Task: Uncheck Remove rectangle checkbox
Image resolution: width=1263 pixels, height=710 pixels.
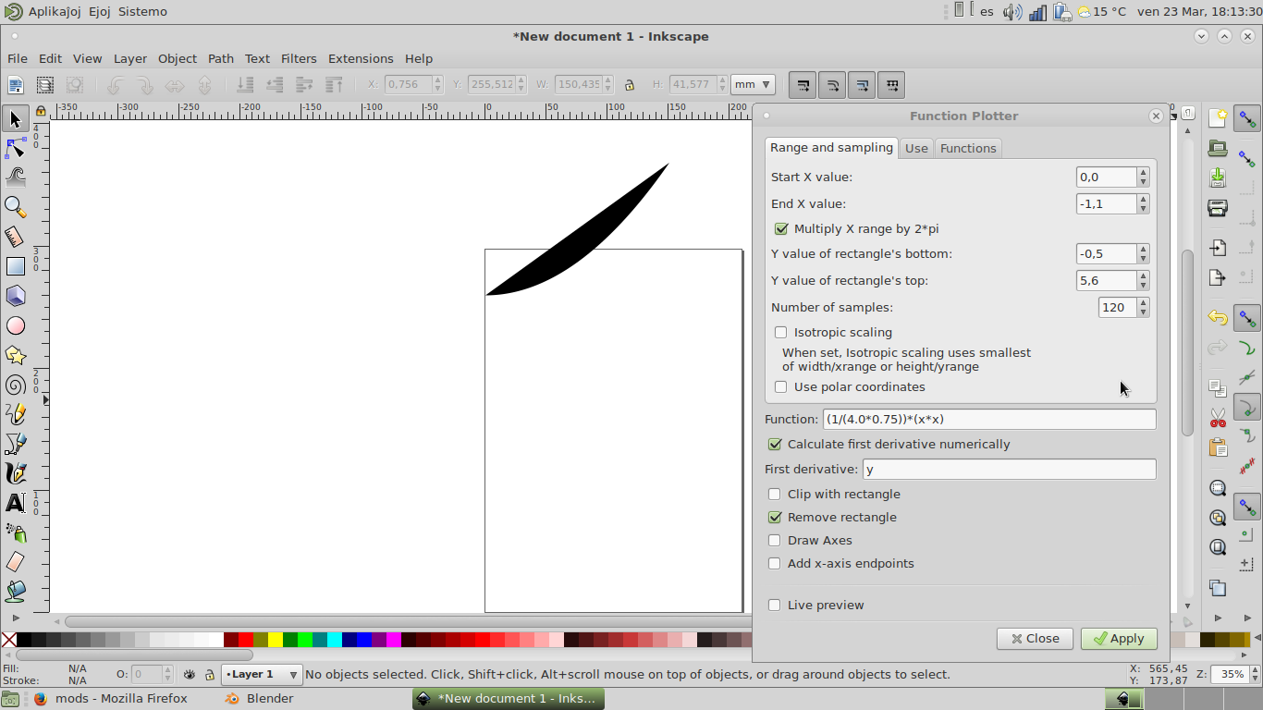Action: click(x=775, y=517)
